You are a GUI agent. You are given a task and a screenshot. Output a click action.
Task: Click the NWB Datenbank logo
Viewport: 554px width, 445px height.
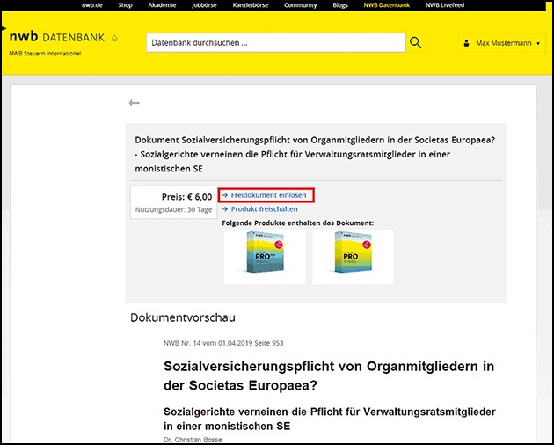(57, 38)
